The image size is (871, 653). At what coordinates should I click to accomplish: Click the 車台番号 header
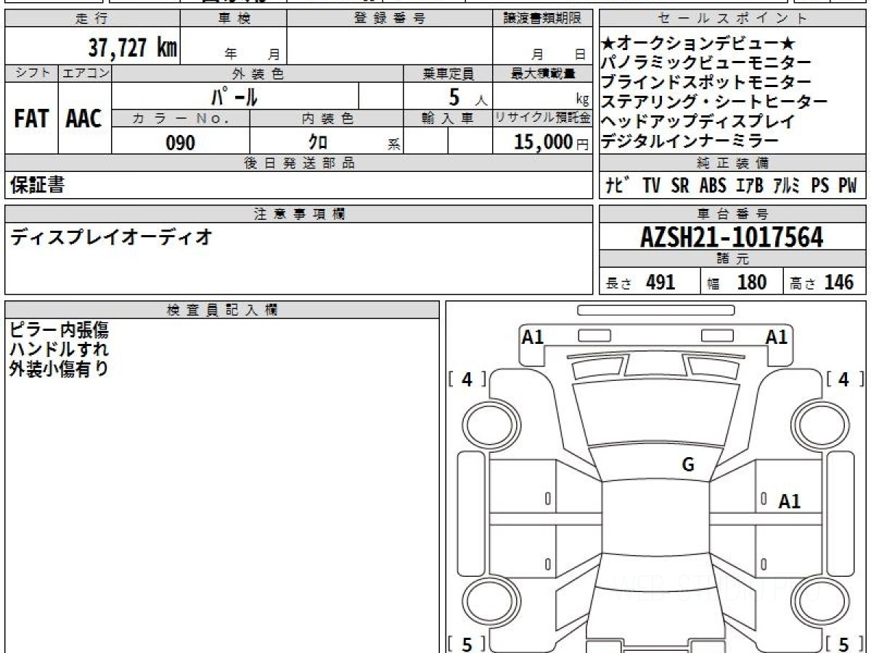tap(733, 214)
